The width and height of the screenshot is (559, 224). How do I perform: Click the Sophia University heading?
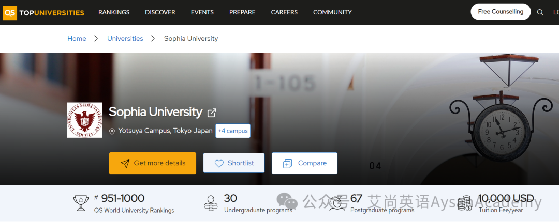(155, 112)
